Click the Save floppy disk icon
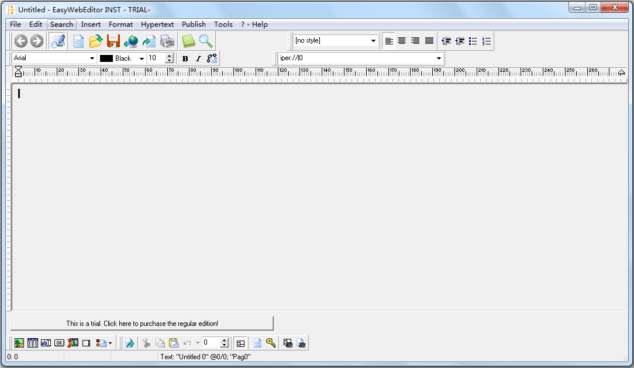This screenshot has width=634, height=368. pos(113,41)
